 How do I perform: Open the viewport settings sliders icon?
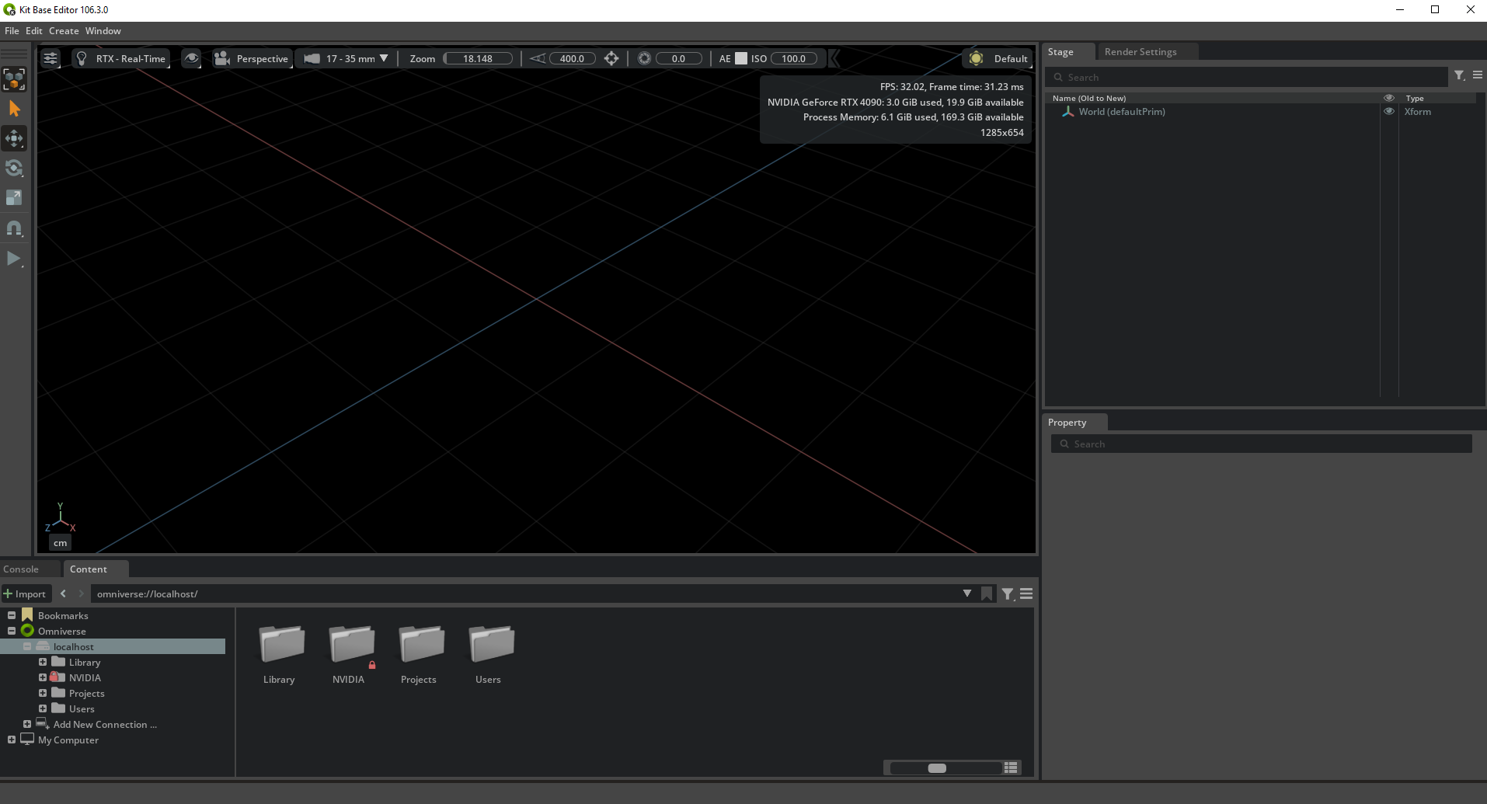click(x=50, y=57)
